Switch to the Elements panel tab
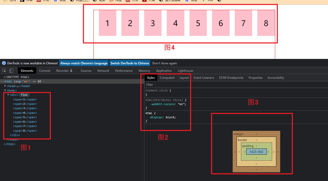This screenshot has width=328, height=181. tap(27, 70)
